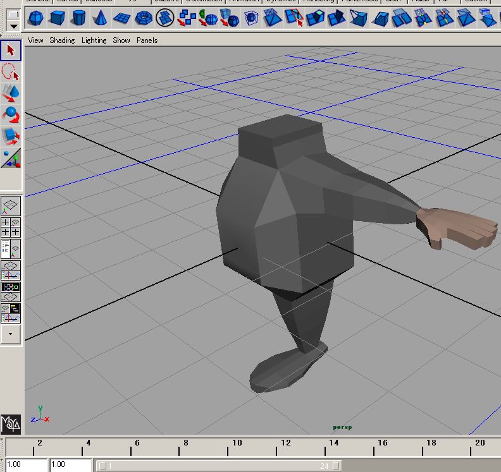Click the polygon cylinder shelf icon

(79, 18)
